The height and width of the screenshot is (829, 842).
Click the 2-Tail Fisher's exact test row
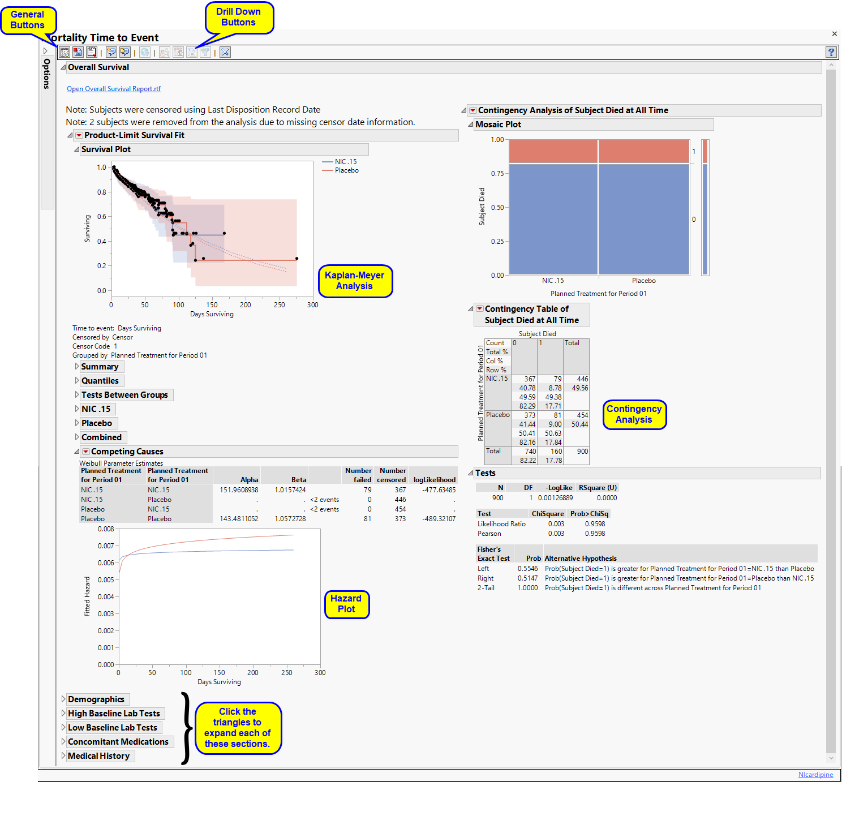(619, 588)
